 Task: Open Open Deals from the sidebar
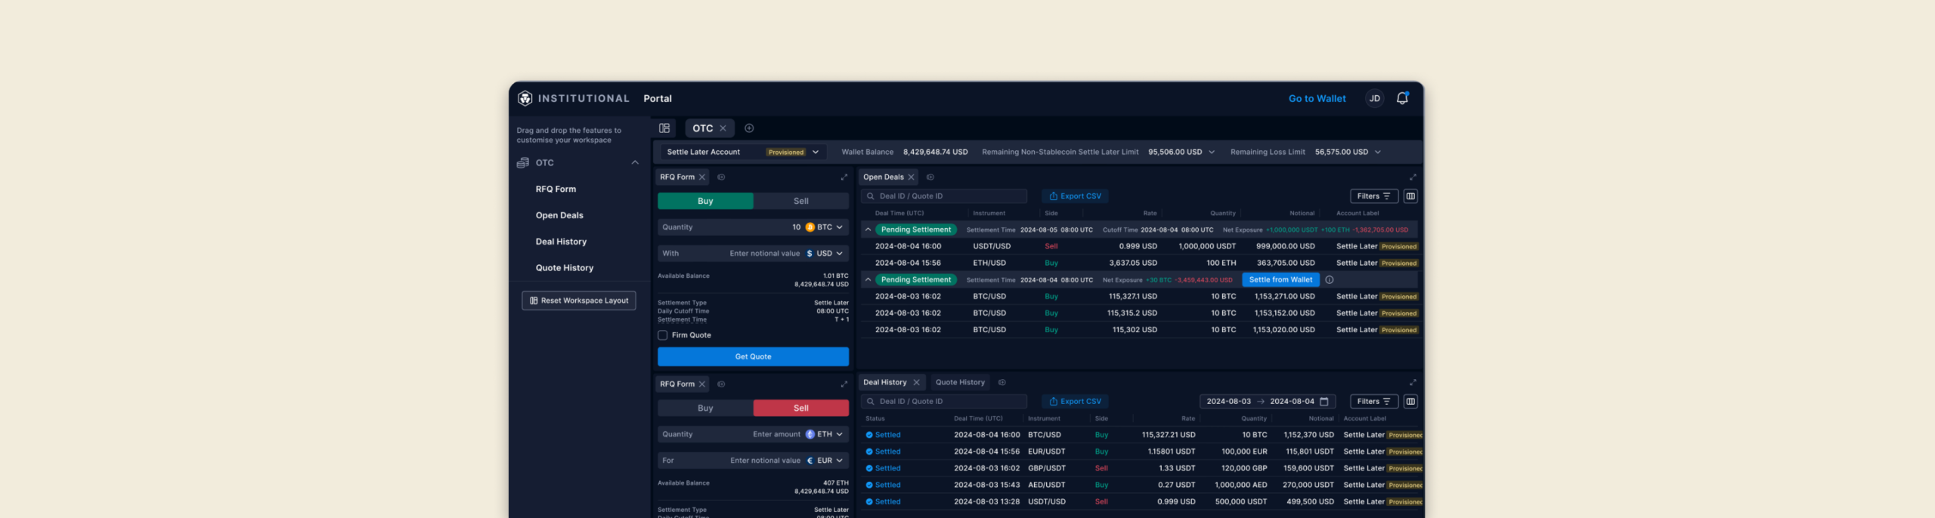click(559, 216)
